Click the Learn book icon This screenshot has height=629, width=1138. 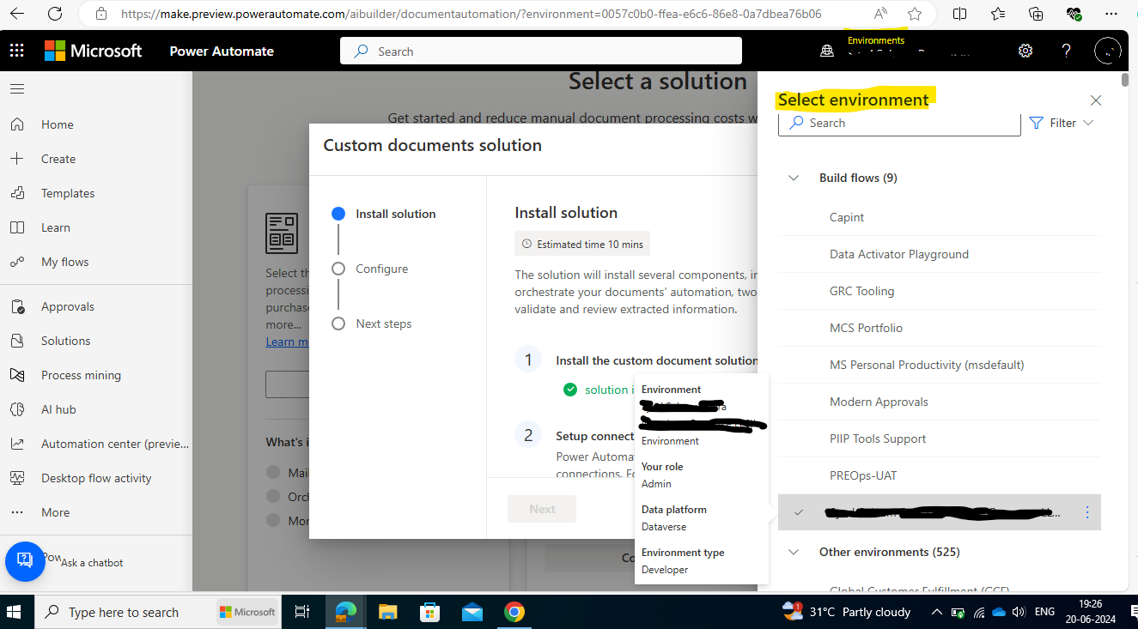pos(17,227)
